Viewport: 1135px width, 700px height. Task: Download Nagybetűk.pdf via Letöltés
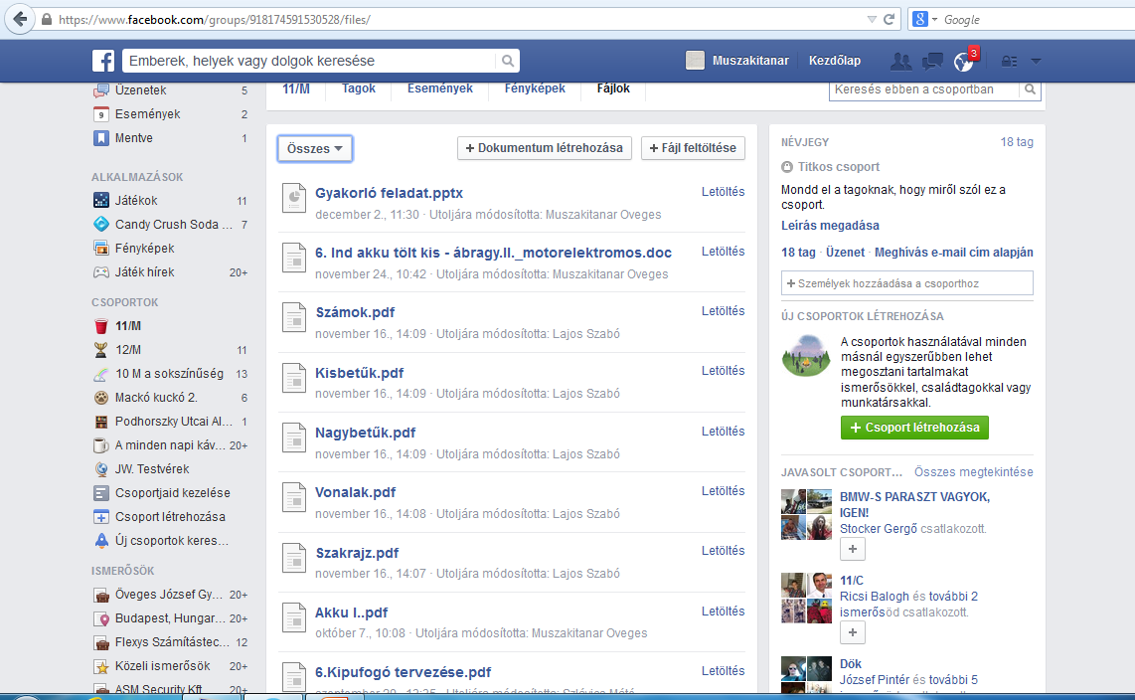(724, 432)
